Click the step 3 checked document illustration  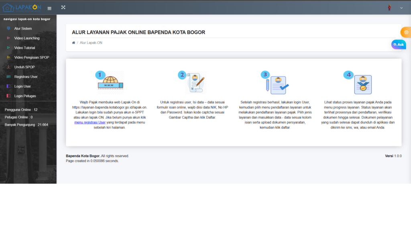point(275,82)
